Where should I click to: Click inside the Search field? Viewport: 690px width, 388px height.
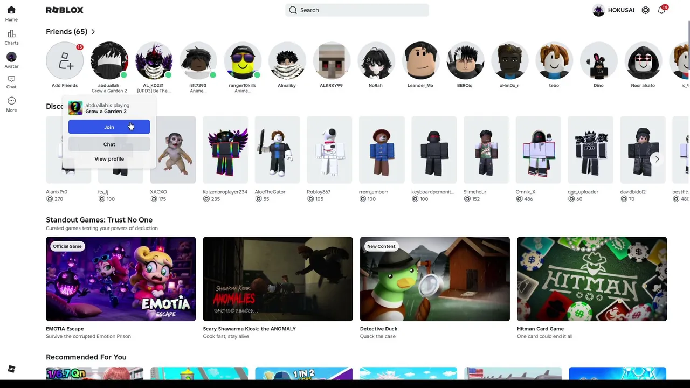357,10
